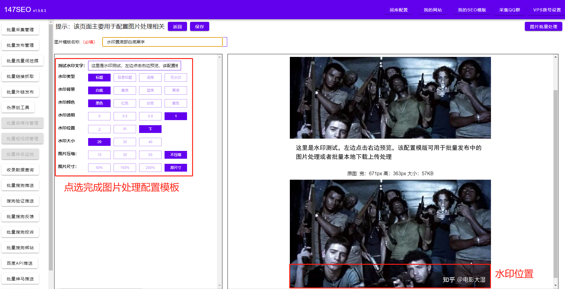Select watermark type 词库

(x=150, y=78)
